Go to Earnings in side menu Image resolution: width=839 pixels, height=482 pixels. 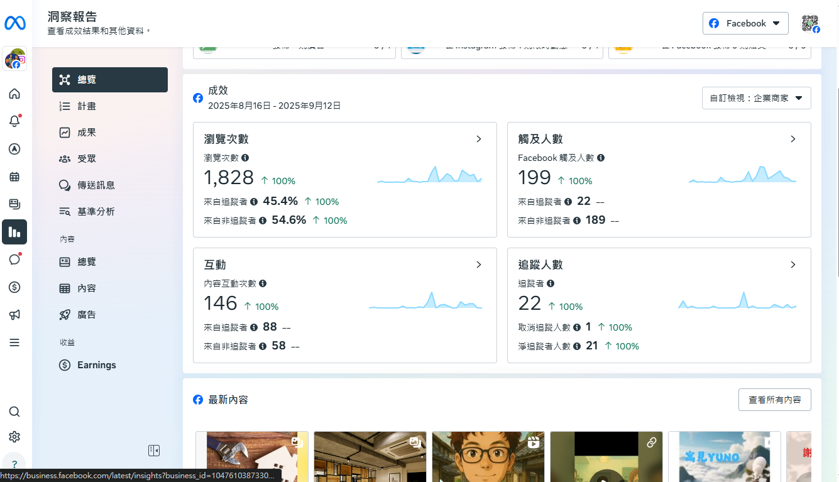(x=96, y=365)
